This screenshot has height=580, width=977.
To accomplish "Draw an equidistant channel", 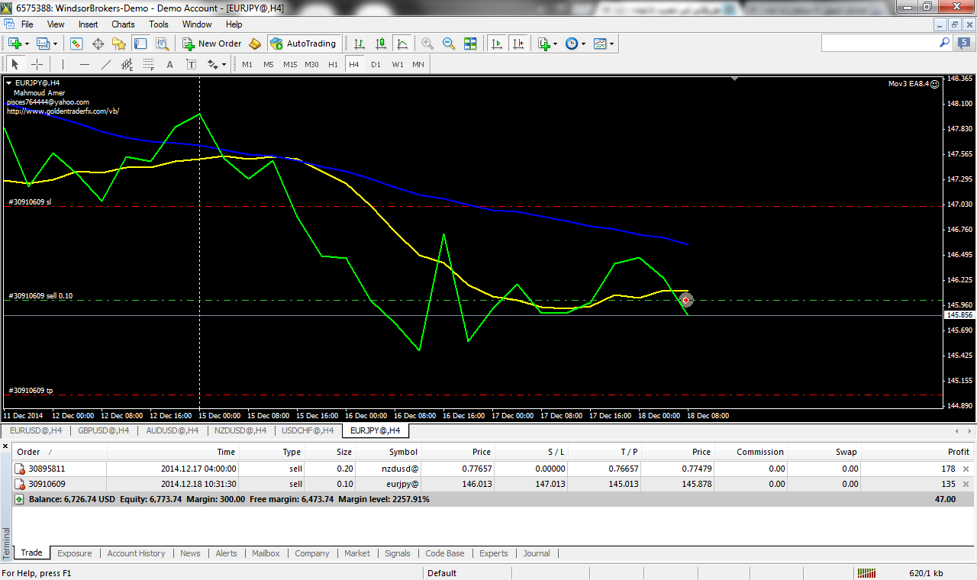I will point(127,64).
